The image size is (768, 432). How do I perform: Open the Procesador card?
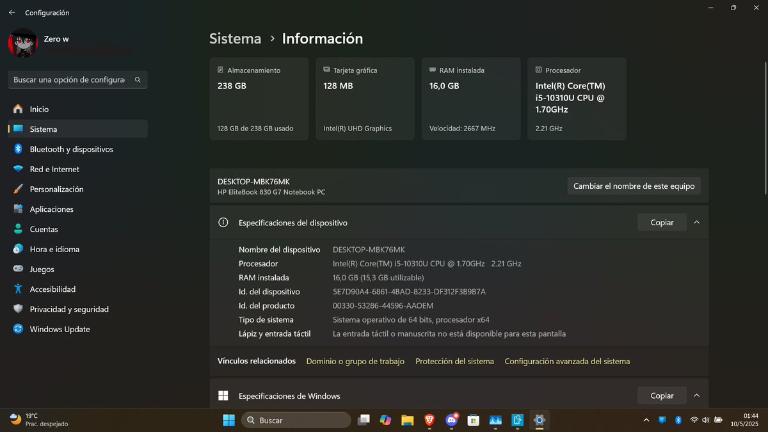577,99
